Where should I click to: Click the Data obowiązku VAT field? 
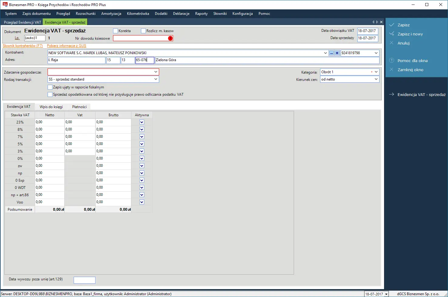click(368, 31)
